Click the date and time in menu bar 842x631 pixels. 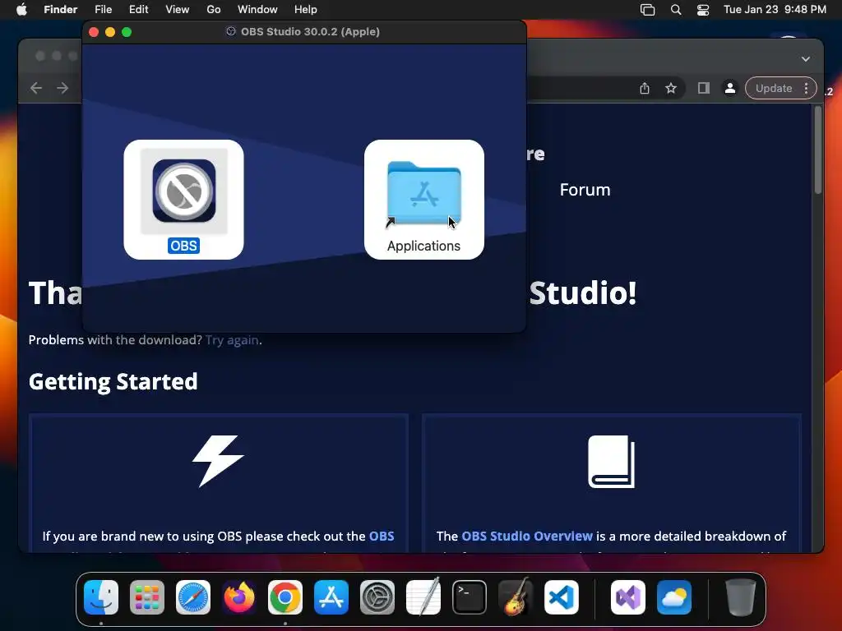point(775,10)
